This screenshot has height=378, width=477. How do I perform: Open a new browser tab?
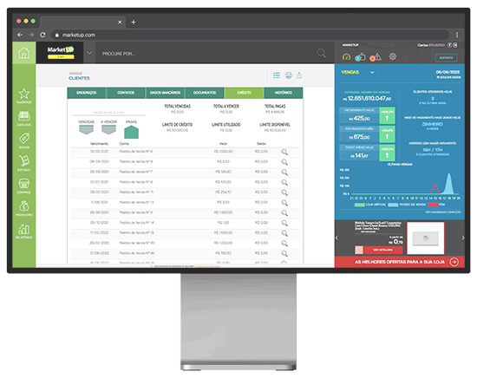coord(134,22)
